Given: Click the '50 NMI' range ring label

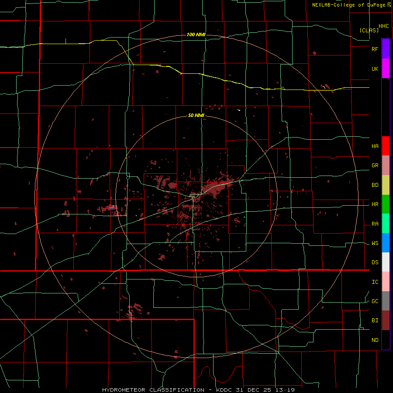Looking at the screenshot, I should tap(196, 115).
